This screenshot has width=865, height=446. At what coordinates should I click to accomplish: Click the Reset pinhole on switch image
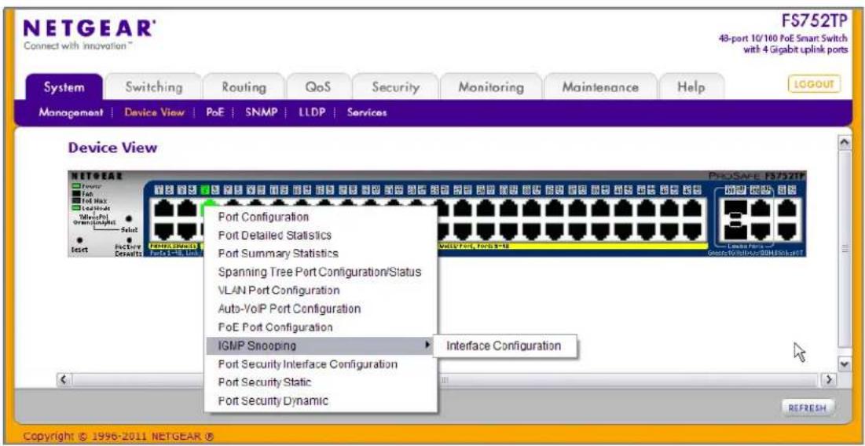point(80,239)
